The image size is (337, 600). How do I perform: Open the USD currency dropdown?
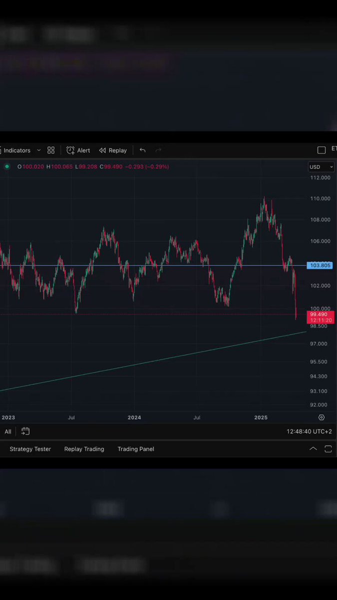coord(321,167)
